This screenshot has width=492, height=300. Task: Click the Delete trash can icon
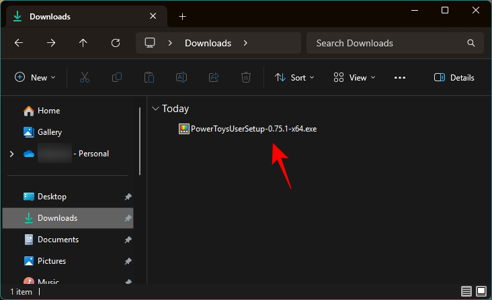tap(246, 77)
